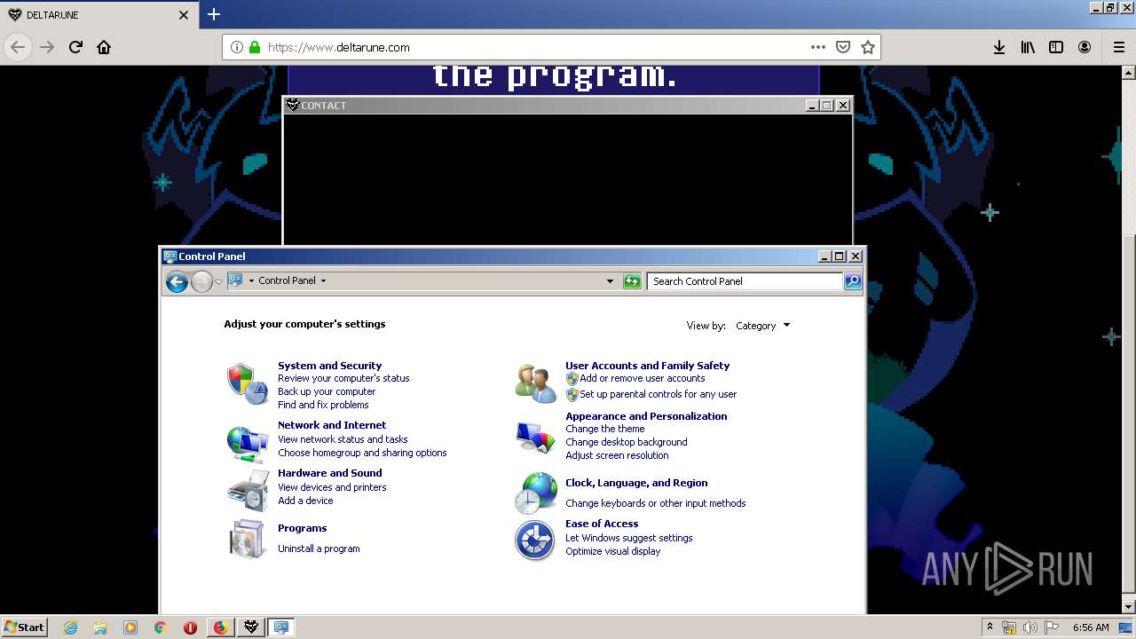Change keyboards or other input methods

[656, 503]
